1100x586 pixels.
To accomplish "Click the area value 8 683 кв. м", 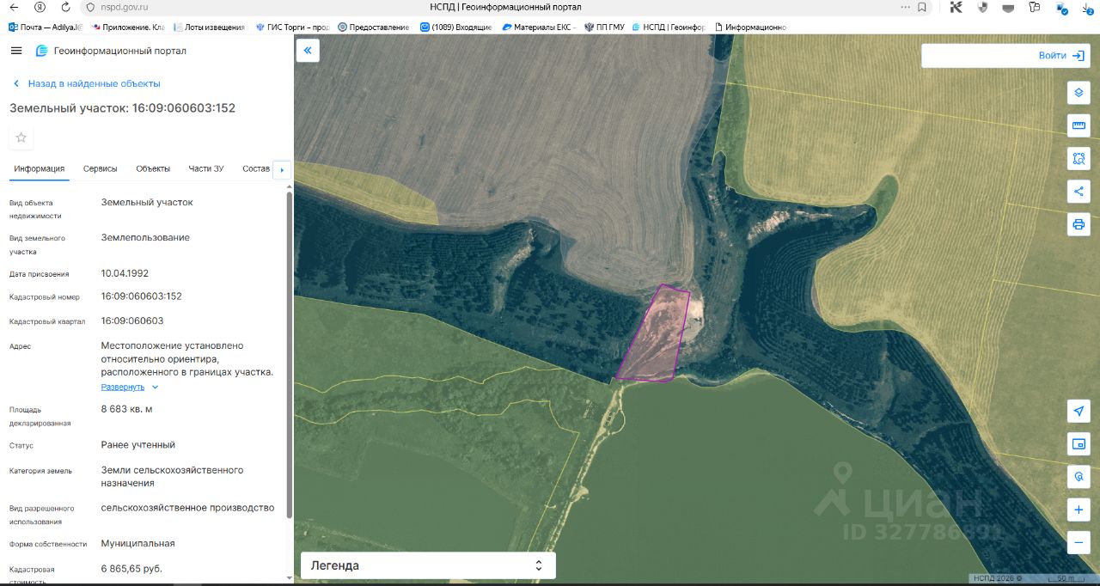I will [x=127, y=409].
